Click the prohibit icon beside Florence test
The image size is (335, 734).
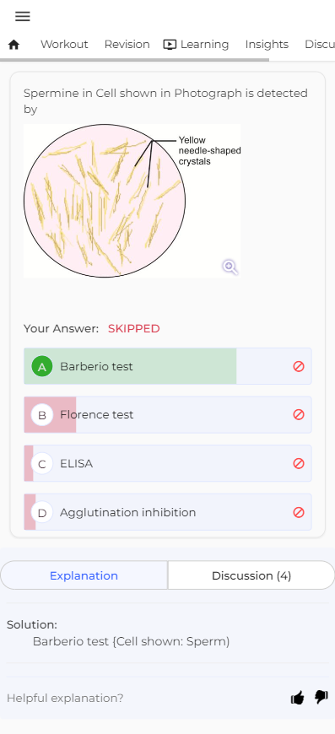click(x=299, y=415)
